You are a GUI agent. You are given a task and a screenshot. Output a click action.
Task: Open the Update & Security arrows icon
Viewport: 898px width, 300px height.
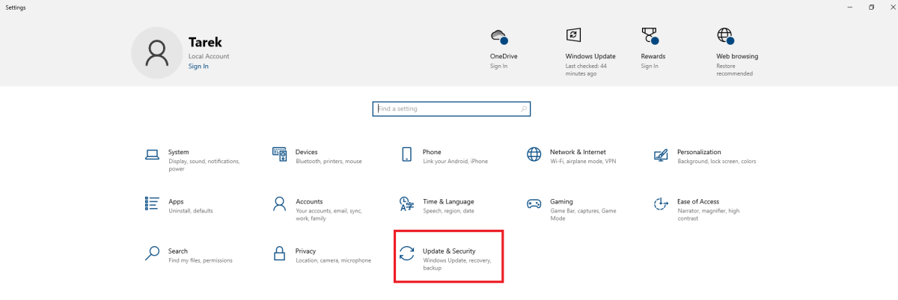pos(407,253)
